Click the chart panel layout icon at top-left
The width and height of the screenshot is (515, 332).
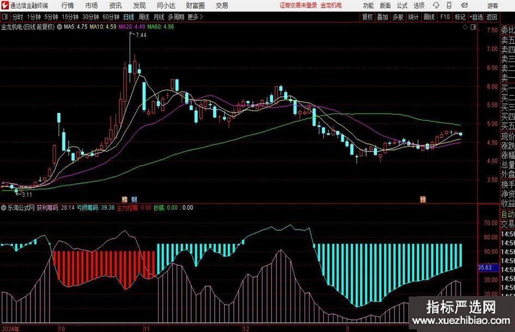click(4, 17)
